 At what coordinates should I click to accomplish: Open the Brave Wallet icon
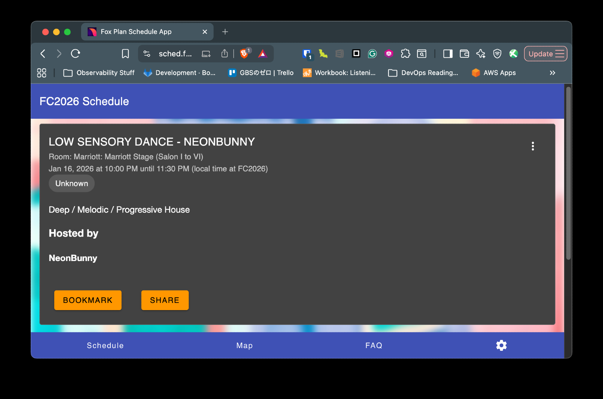[464, 54]
